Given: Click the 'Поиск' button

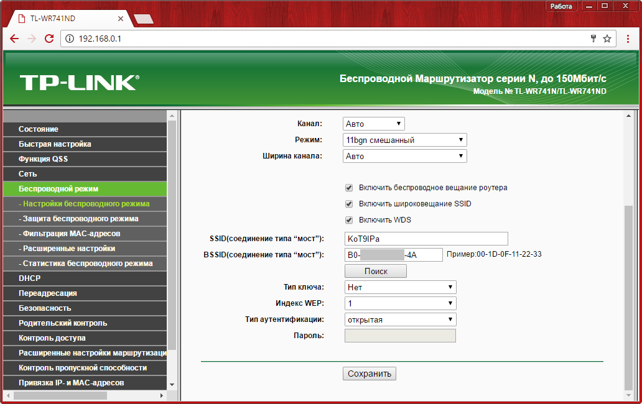Looking at the screenshot, I should pyautogui.click(x=376, y=271).
